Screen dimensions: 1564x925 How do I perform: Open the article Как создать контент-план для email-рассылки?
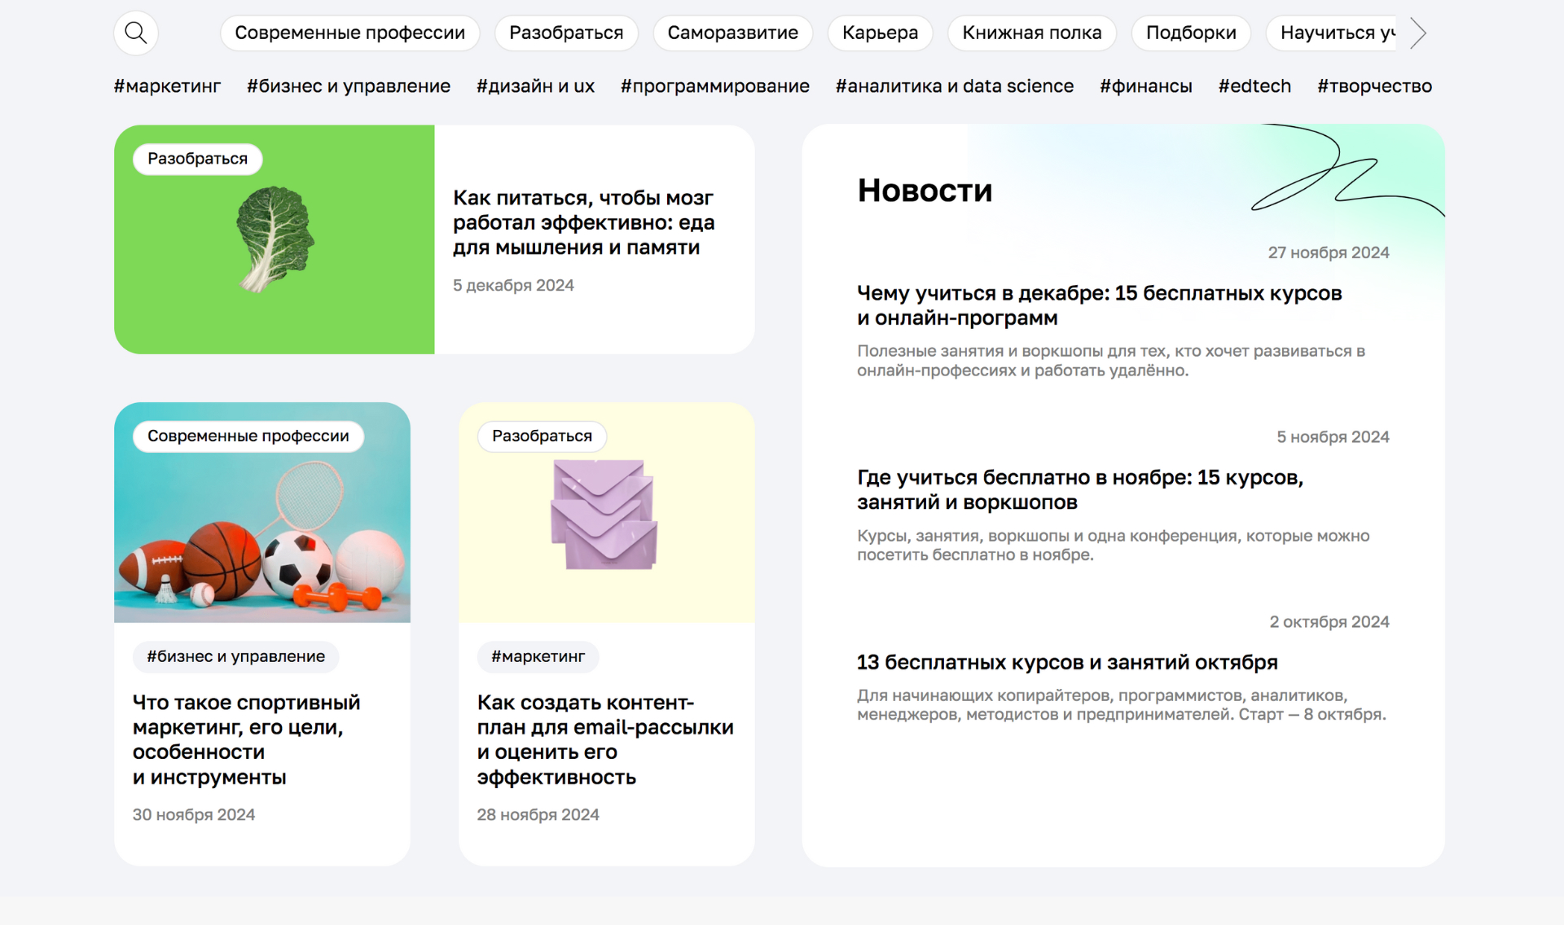(605, 739)
